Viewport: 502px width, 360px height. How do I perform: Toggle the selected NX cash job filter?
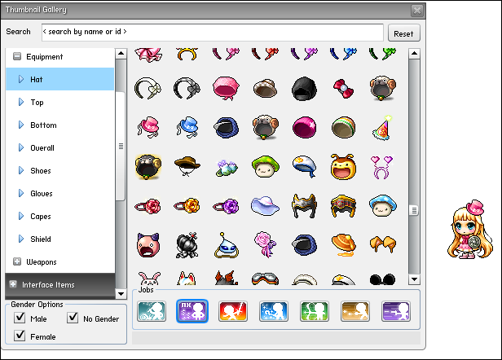click(192, 311)
